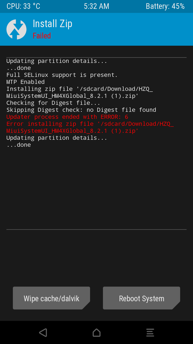Click the divider line below the console log

coord(96,230)
